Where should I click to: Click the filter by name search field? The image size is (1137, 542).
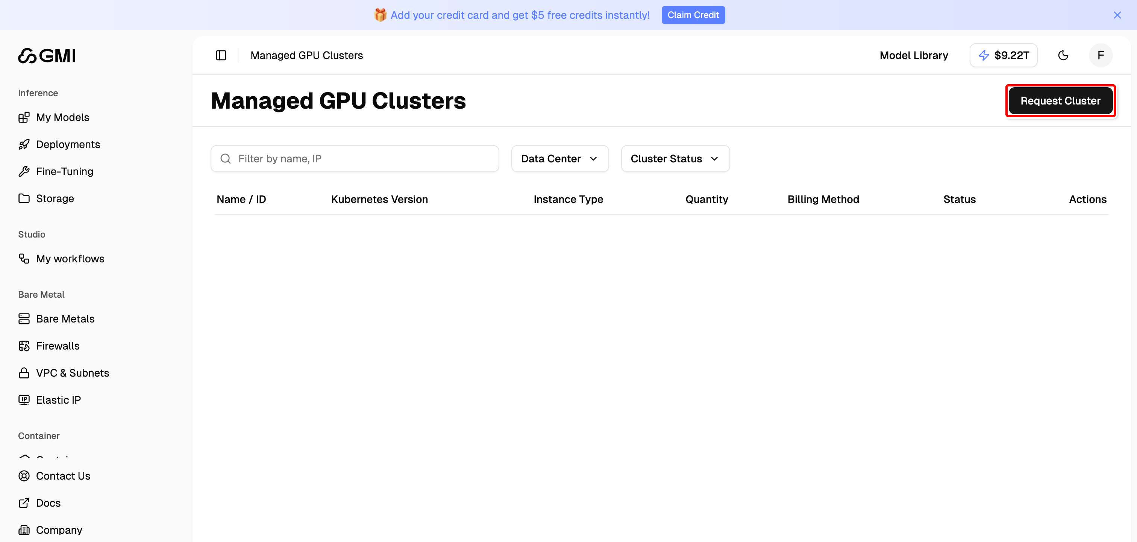(355, 159)
